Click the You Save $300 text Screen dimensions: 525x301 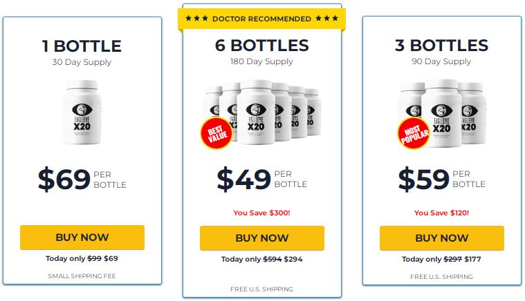click(262, 213)
